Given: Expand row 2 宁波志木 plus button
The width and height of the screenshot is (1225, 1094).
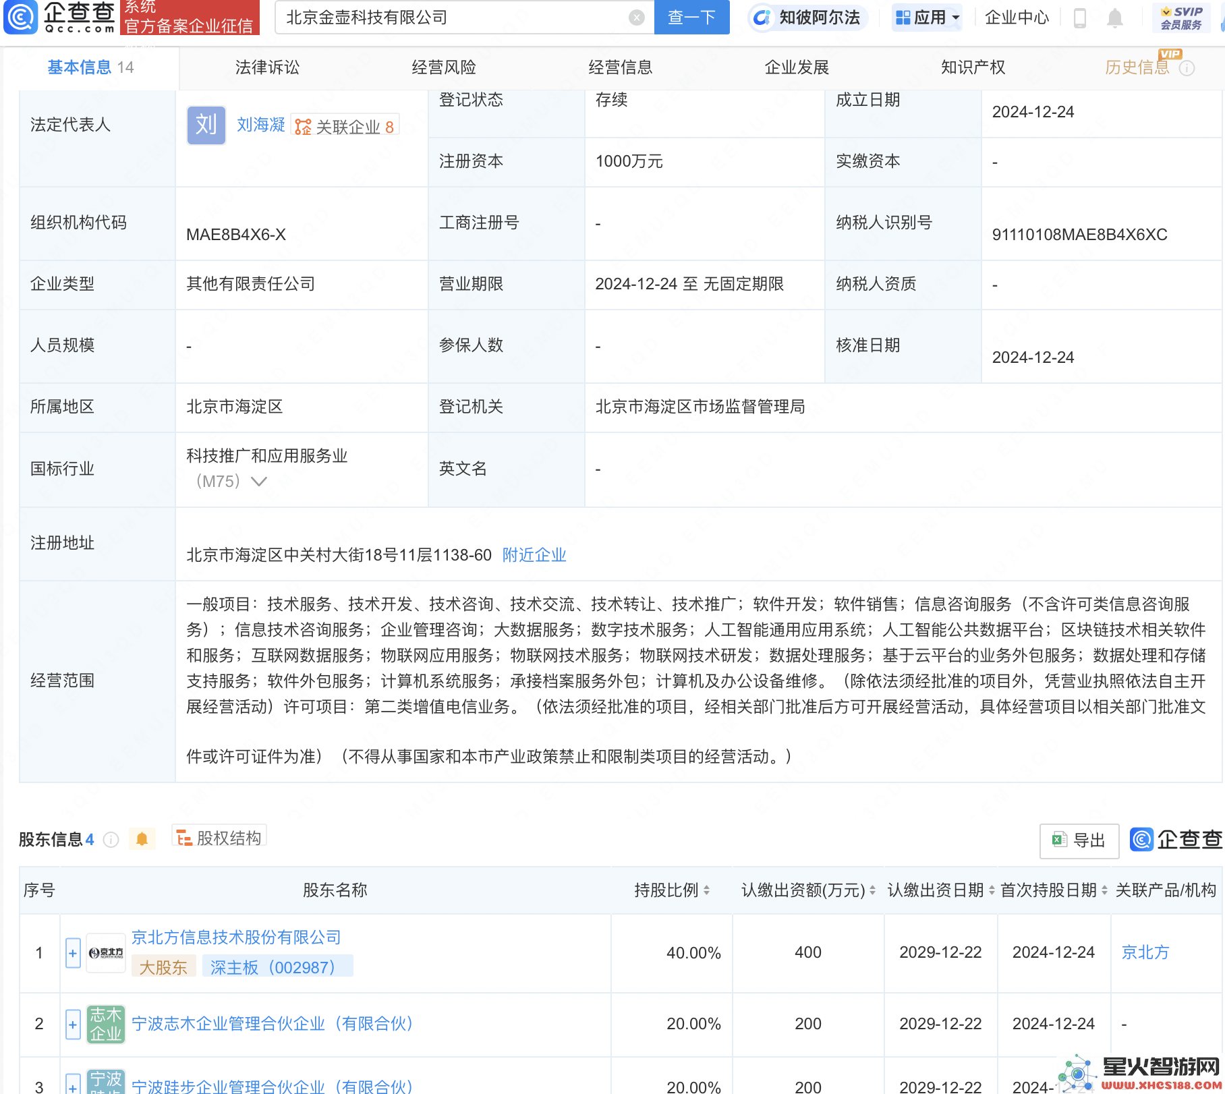Looking at the screenshot, I should point(73,1025).
